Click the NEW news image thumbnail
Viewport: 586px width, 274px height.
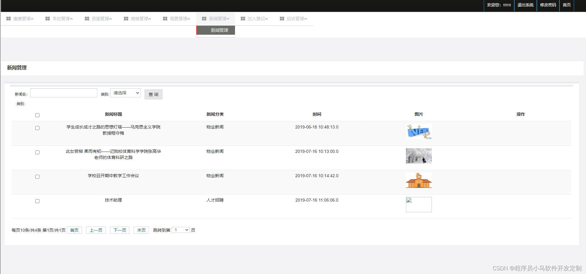(418, 132)
